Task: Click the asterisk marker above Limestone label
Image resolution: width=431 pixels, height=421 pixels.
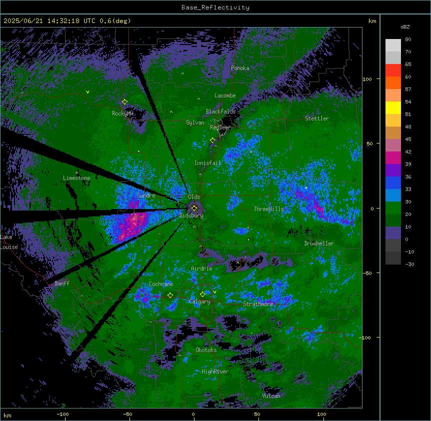Action: (77, 173)
